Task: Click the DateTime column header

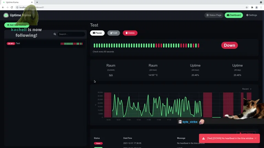Action: (128, 138)
